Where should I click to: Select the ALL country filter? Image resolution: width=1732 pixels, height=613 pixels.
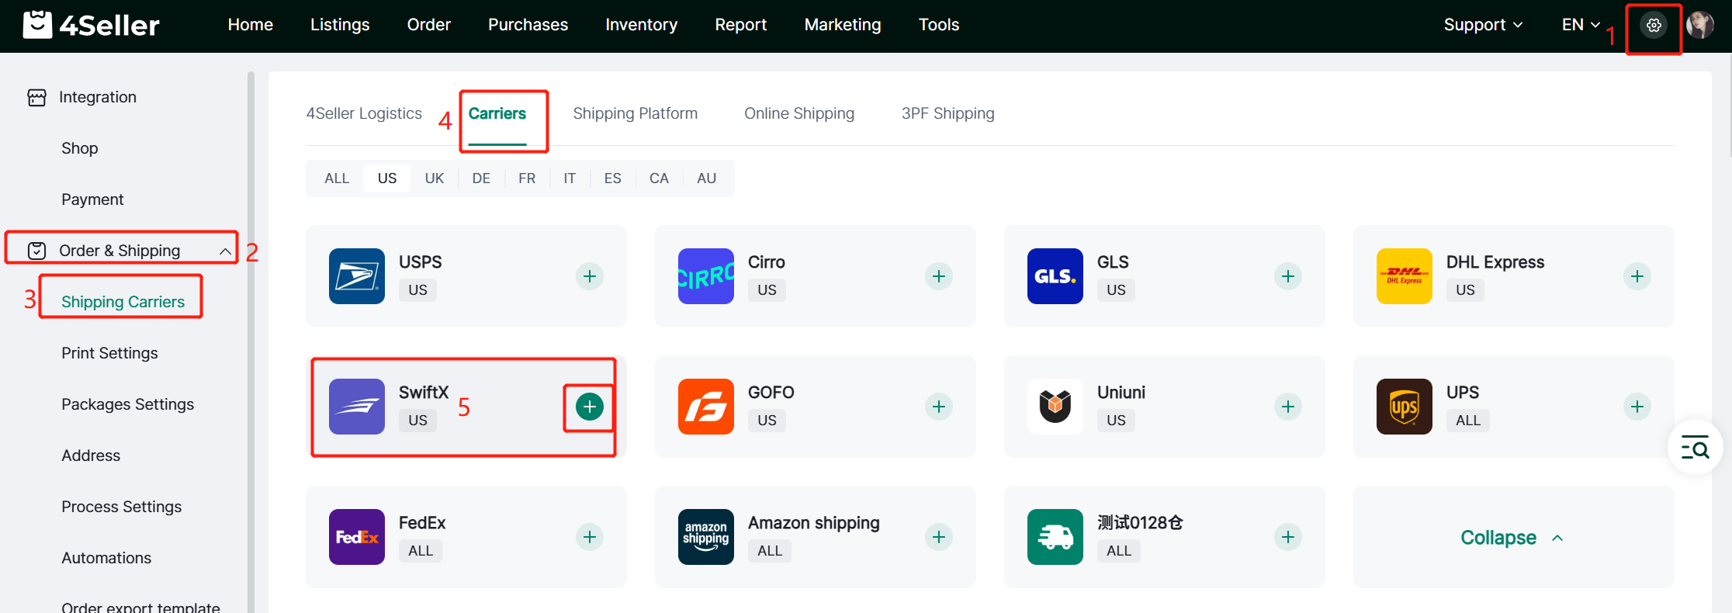click(337, 178)
